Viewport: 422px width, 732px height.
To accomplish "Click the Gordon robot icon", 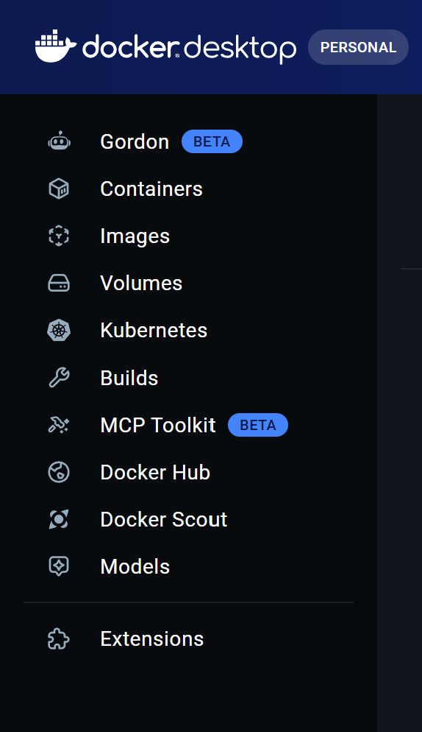I will 60,141.
